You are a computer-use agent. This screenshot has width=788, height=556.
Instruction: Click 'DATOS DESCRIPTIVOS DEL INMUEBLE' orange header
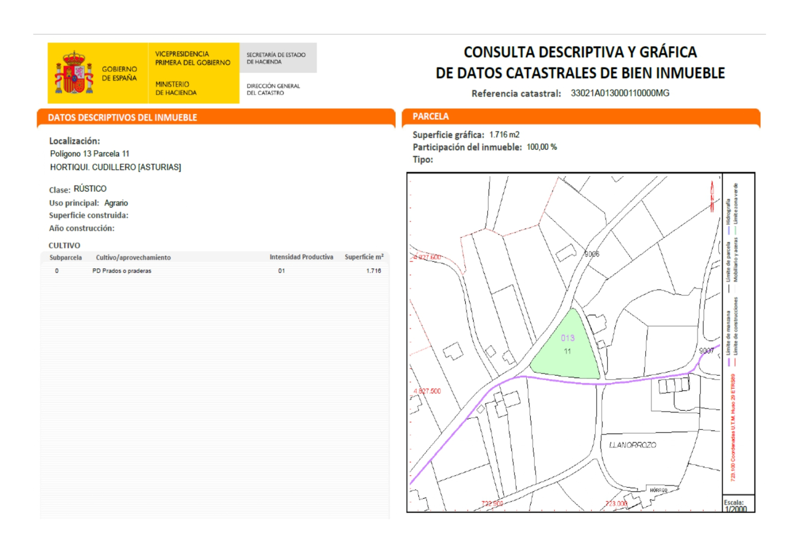point(216,117)
